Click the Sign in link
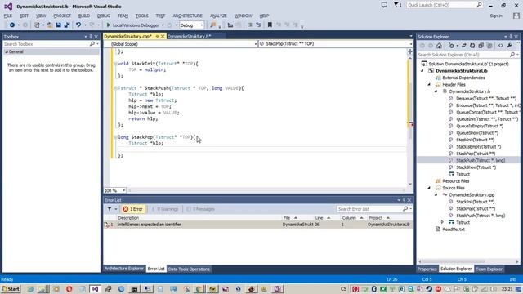Image resolution: width=523 pixels, height=294 pixels. pos(496,16)
